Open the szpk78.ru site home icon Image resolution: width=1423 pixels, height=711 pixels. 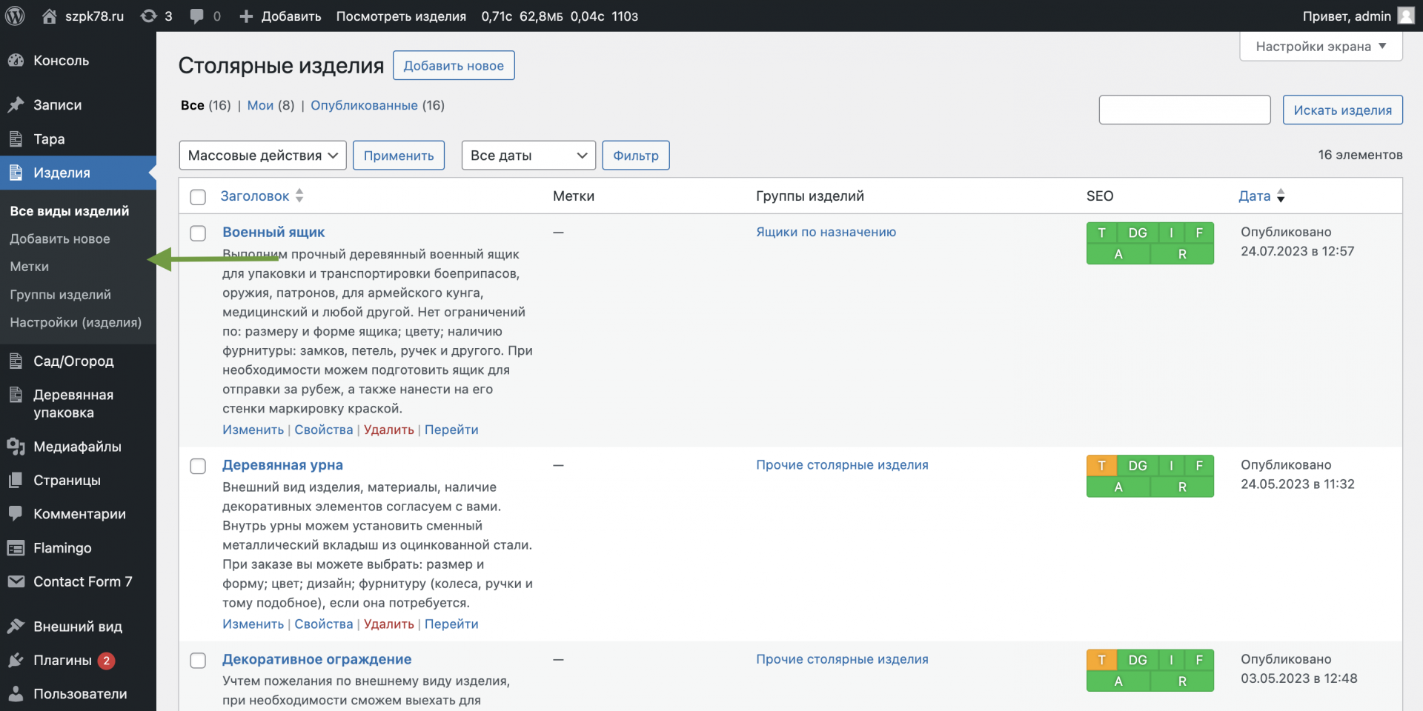(x=49, y=16)
